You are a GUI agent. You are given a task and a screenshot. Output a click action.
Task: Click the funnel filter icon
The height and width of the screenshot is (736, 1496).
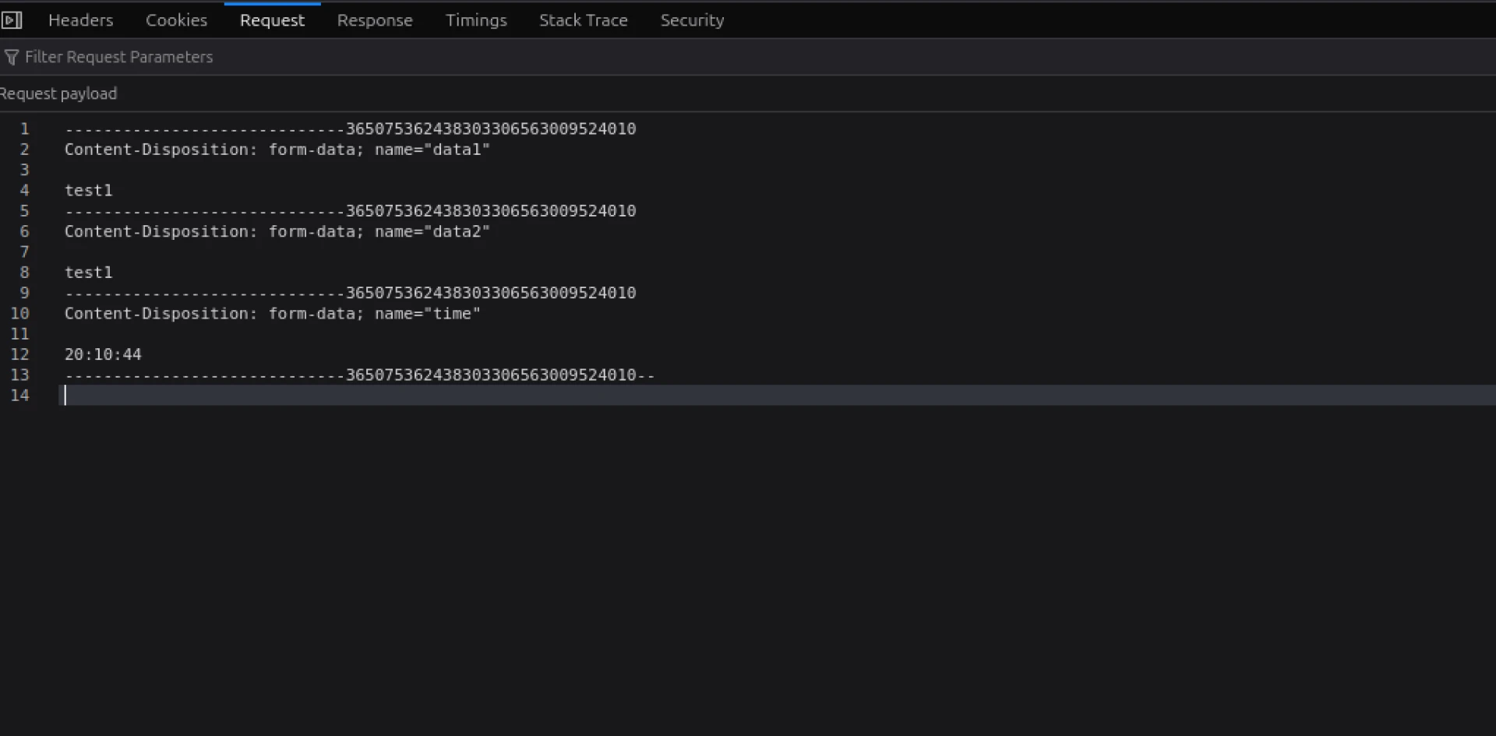(x=12, y=58)
